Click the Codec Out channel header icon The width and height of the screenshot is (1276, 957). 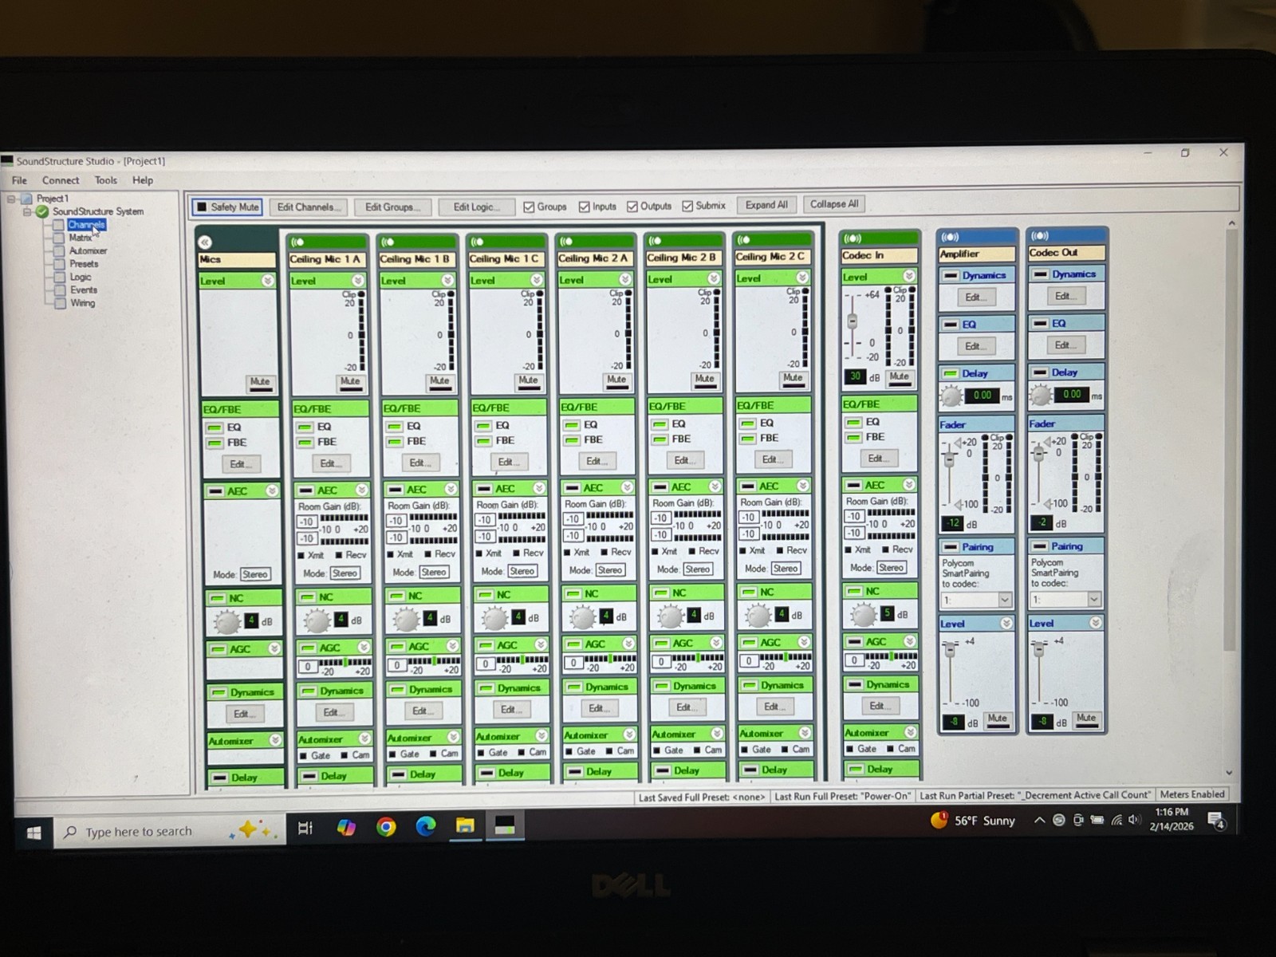tap(1039, 236)
